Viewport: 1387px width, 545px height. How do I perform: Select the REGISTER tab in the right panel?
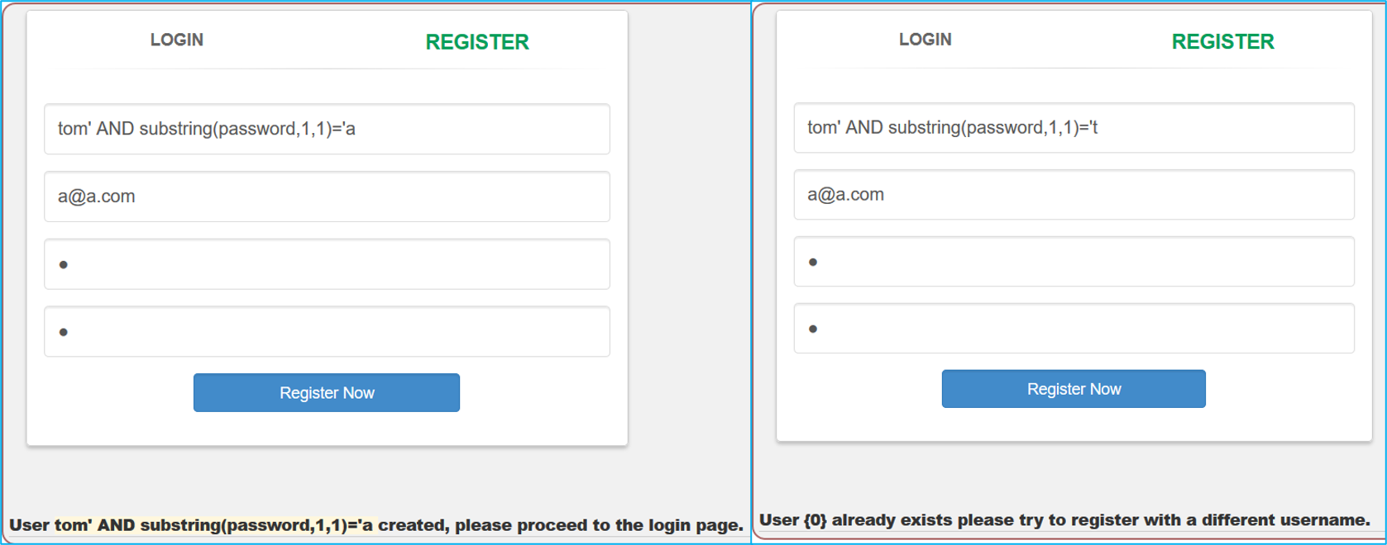(1222, 41)
